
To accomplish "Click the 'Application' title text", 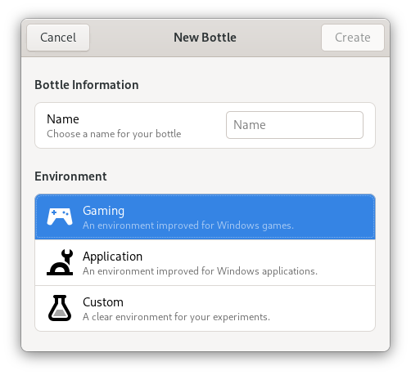I will click(112, 257).
